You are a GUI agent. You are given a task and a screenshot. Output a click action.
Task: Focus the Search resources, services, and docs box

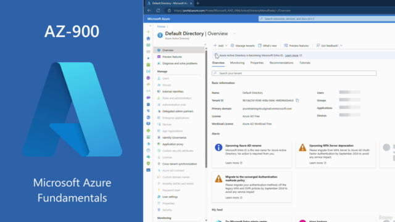tap(326, 19)
